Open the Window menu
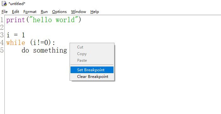The width and height of the screenshot is (221, 114). point(78,12)
